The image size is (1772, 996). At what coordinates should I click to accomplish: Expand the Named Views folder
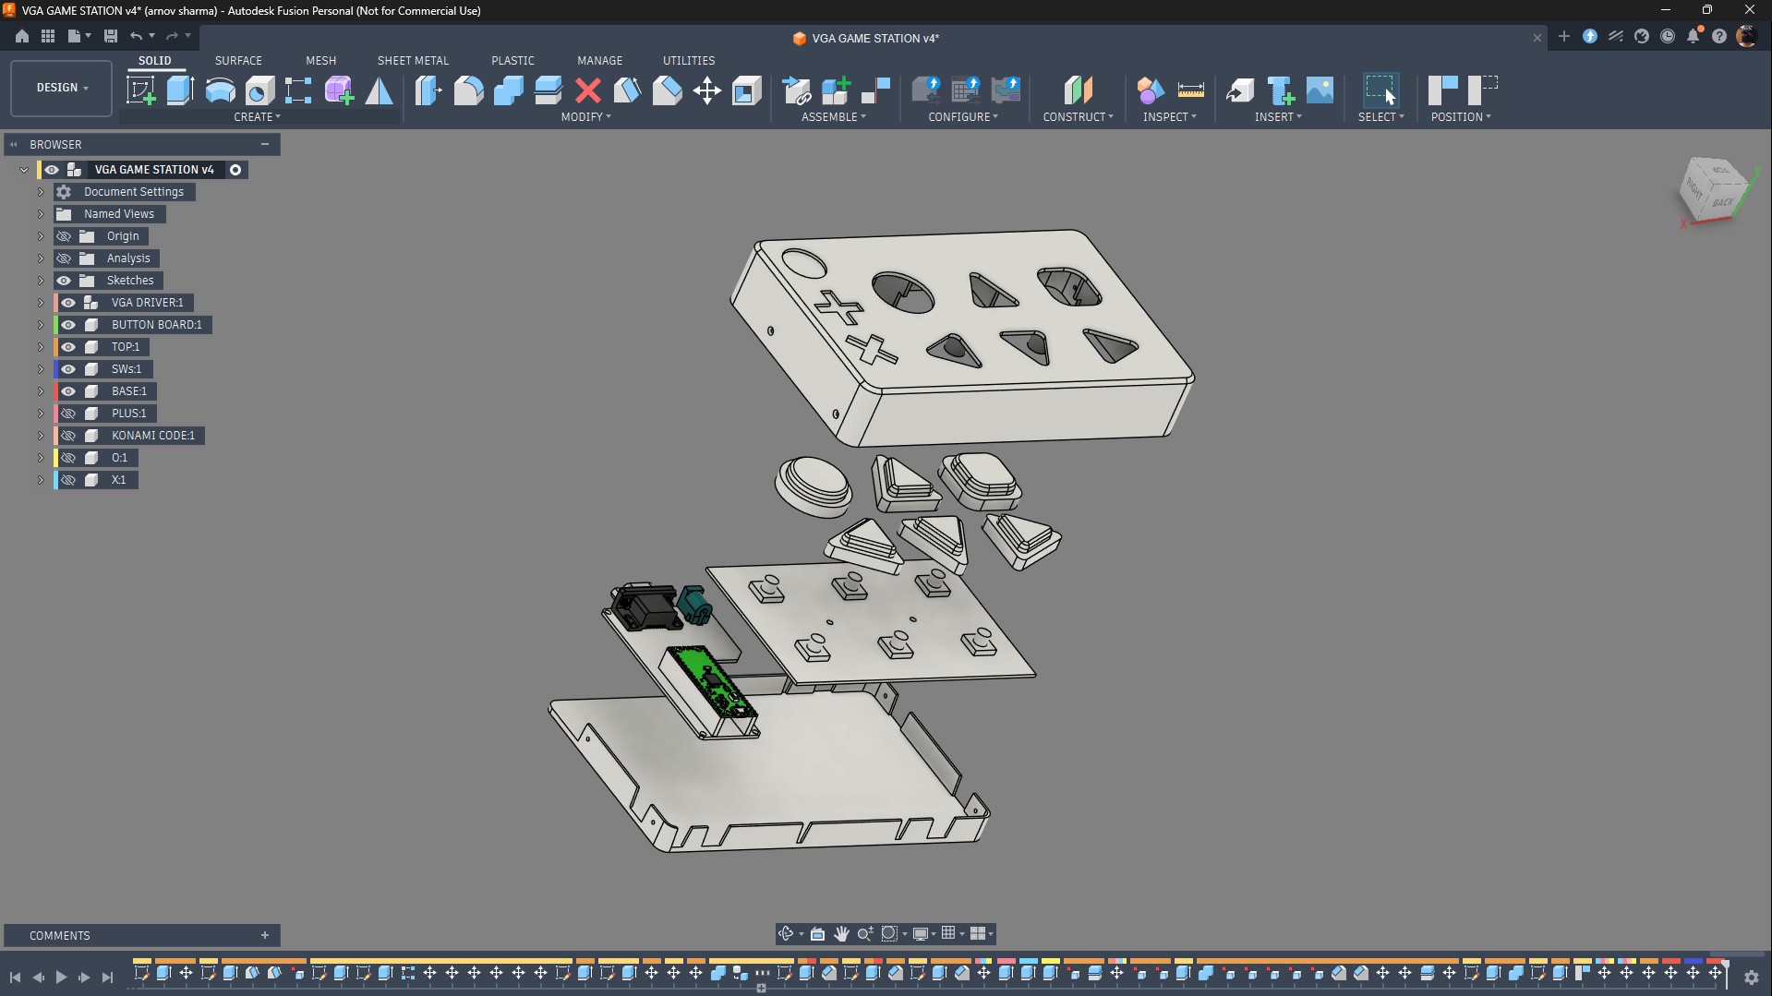coord(41,214)
